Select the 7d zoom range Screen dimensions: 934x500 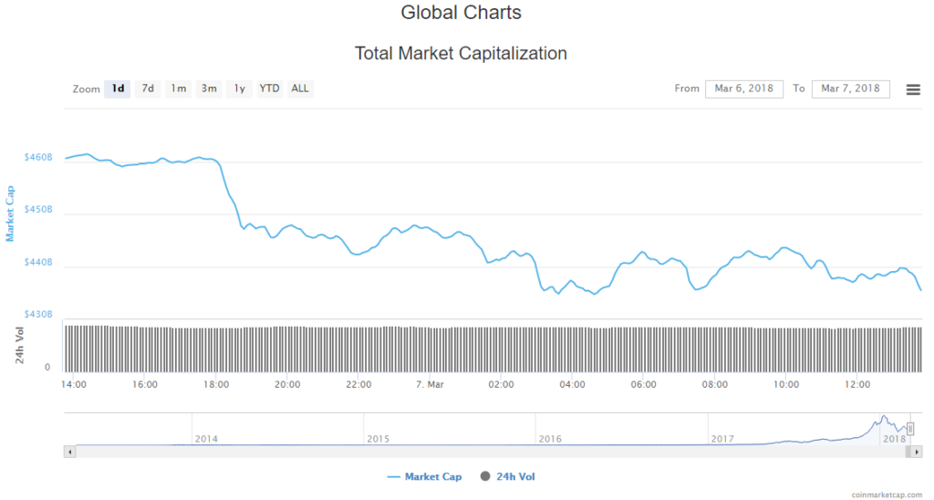coord(147,89)
